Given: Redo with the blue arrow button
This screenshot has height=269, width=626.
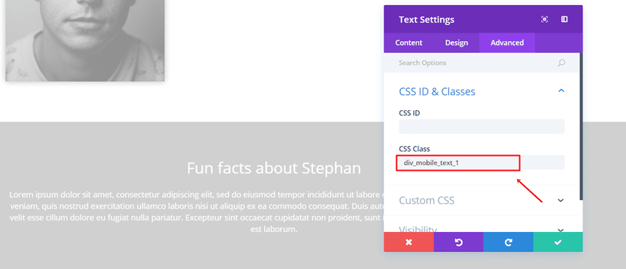Looking at the screenshot, I should click(x=508, y=242).
